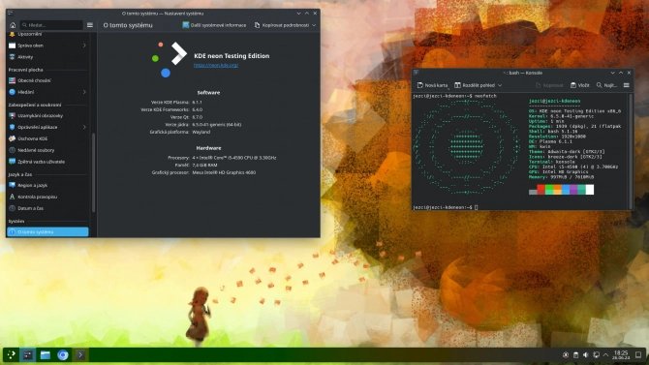Switch to System Settings in the taskbar

pos(28,354)
